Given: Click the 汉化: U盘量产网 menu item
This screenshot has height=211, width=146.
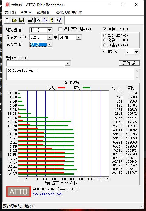Looking at the screenshot, I should click(69, 12).
